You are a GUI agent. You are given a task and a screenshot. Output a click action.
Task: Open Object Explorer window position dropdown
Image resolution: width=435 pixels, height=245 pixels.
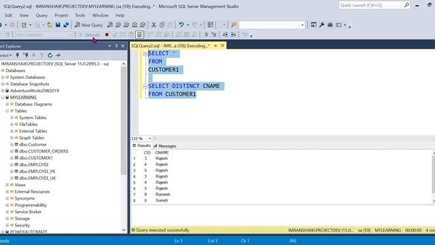click(110, 46)
